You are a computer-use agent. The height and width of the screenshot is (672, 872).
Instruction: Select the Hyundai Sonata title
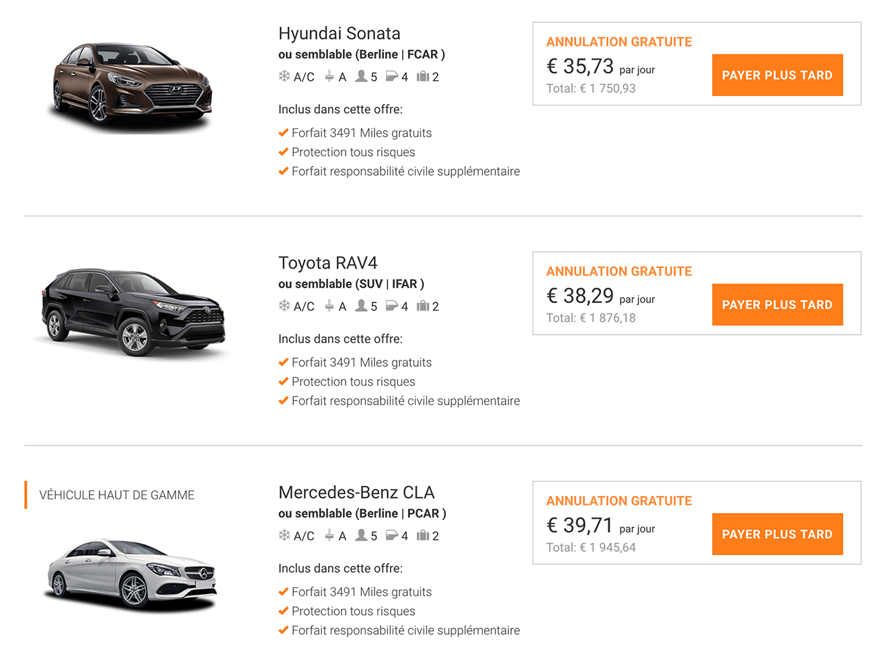[340, 34]
